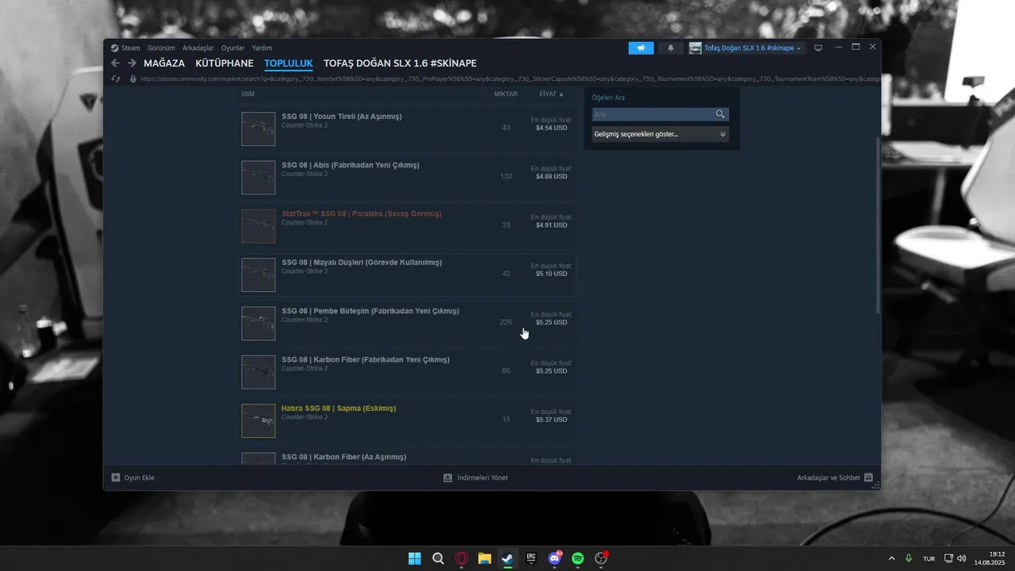Click the Abis skin thumbnail
Screen dimensions: 1015x571
[259, 177]
